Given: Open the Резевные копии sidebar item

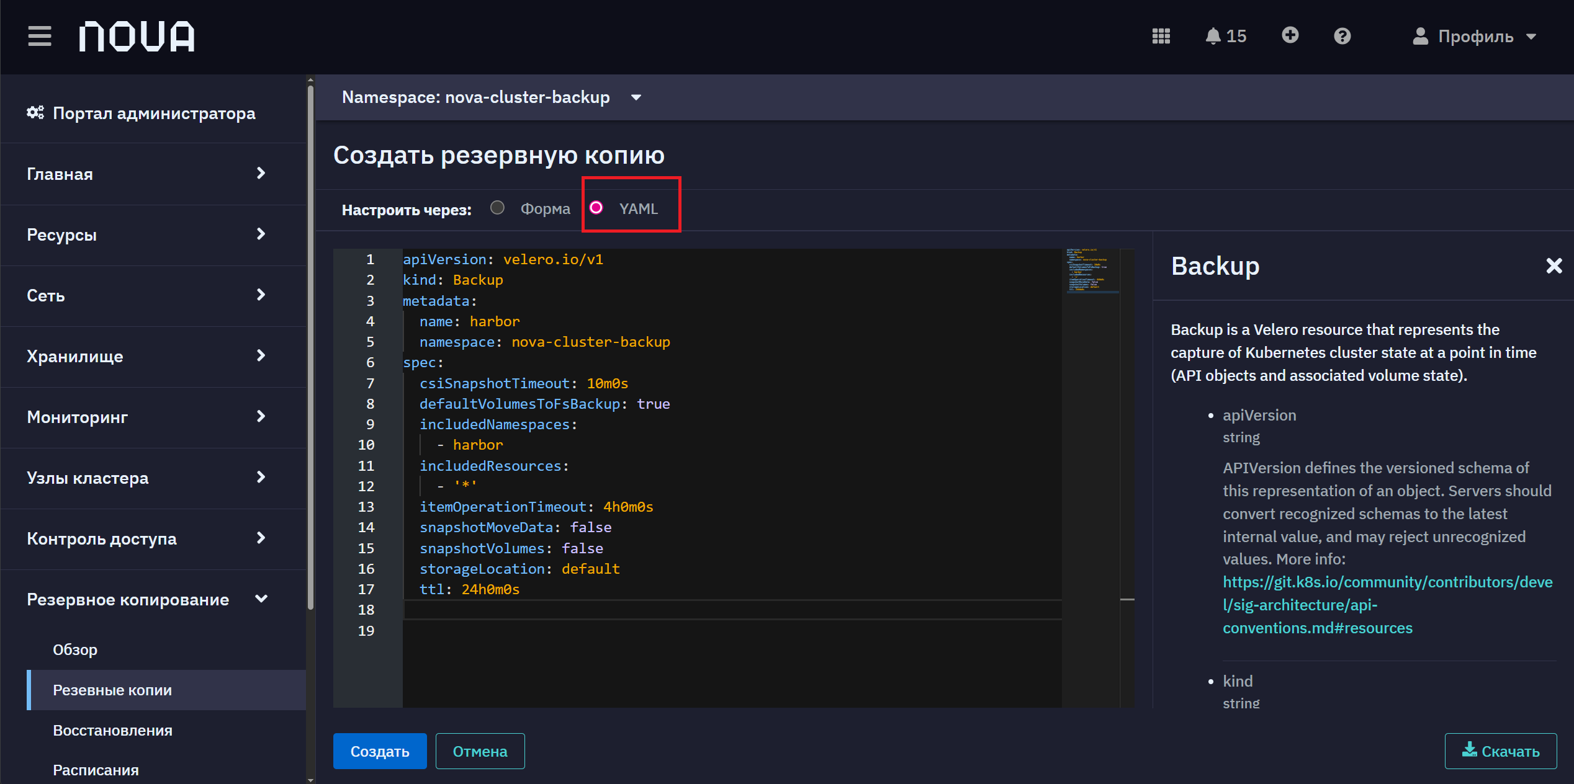Looking at the screenshot, I should [x=166, y=690].
